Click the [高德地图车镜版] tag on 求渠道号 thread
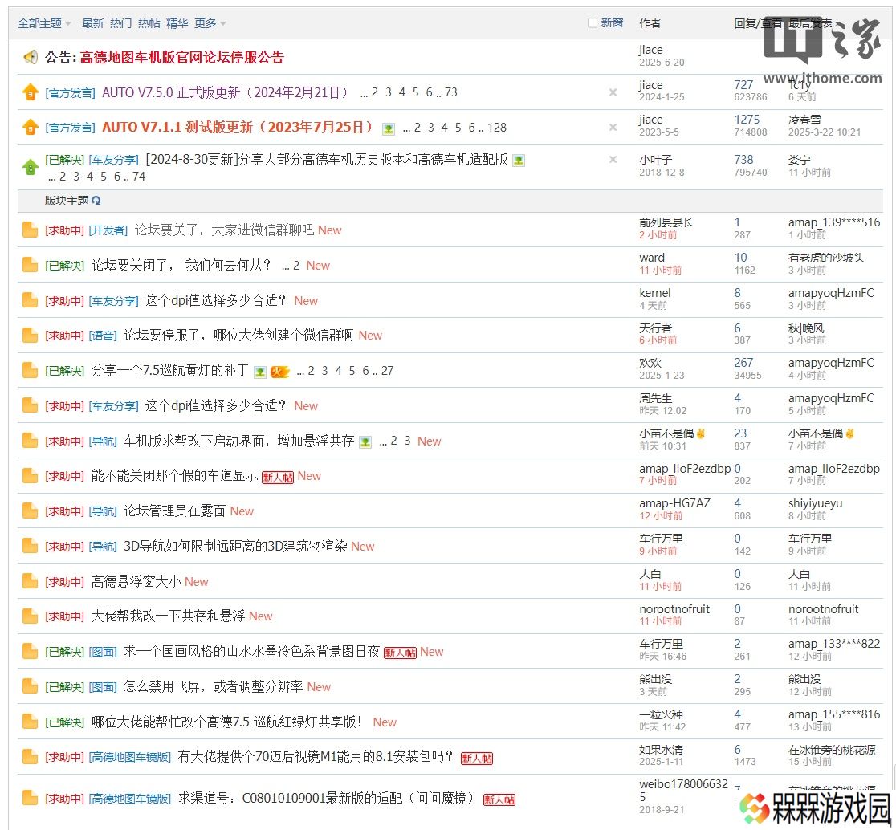This screenshot has height=830, width=896. pyautogui.click(x=130, y=799)
